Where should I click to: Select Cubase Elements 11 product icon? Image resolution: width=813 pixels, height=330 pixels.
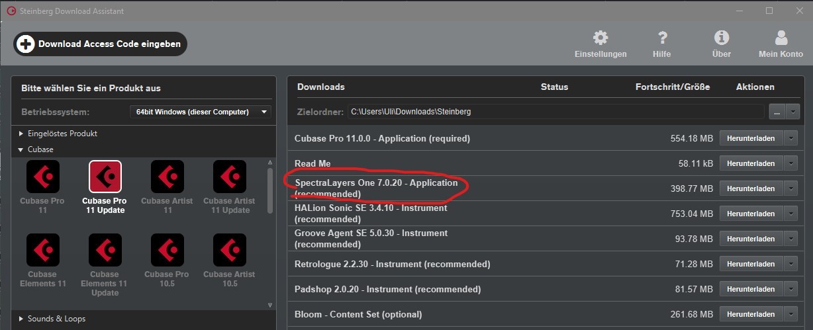43,250
